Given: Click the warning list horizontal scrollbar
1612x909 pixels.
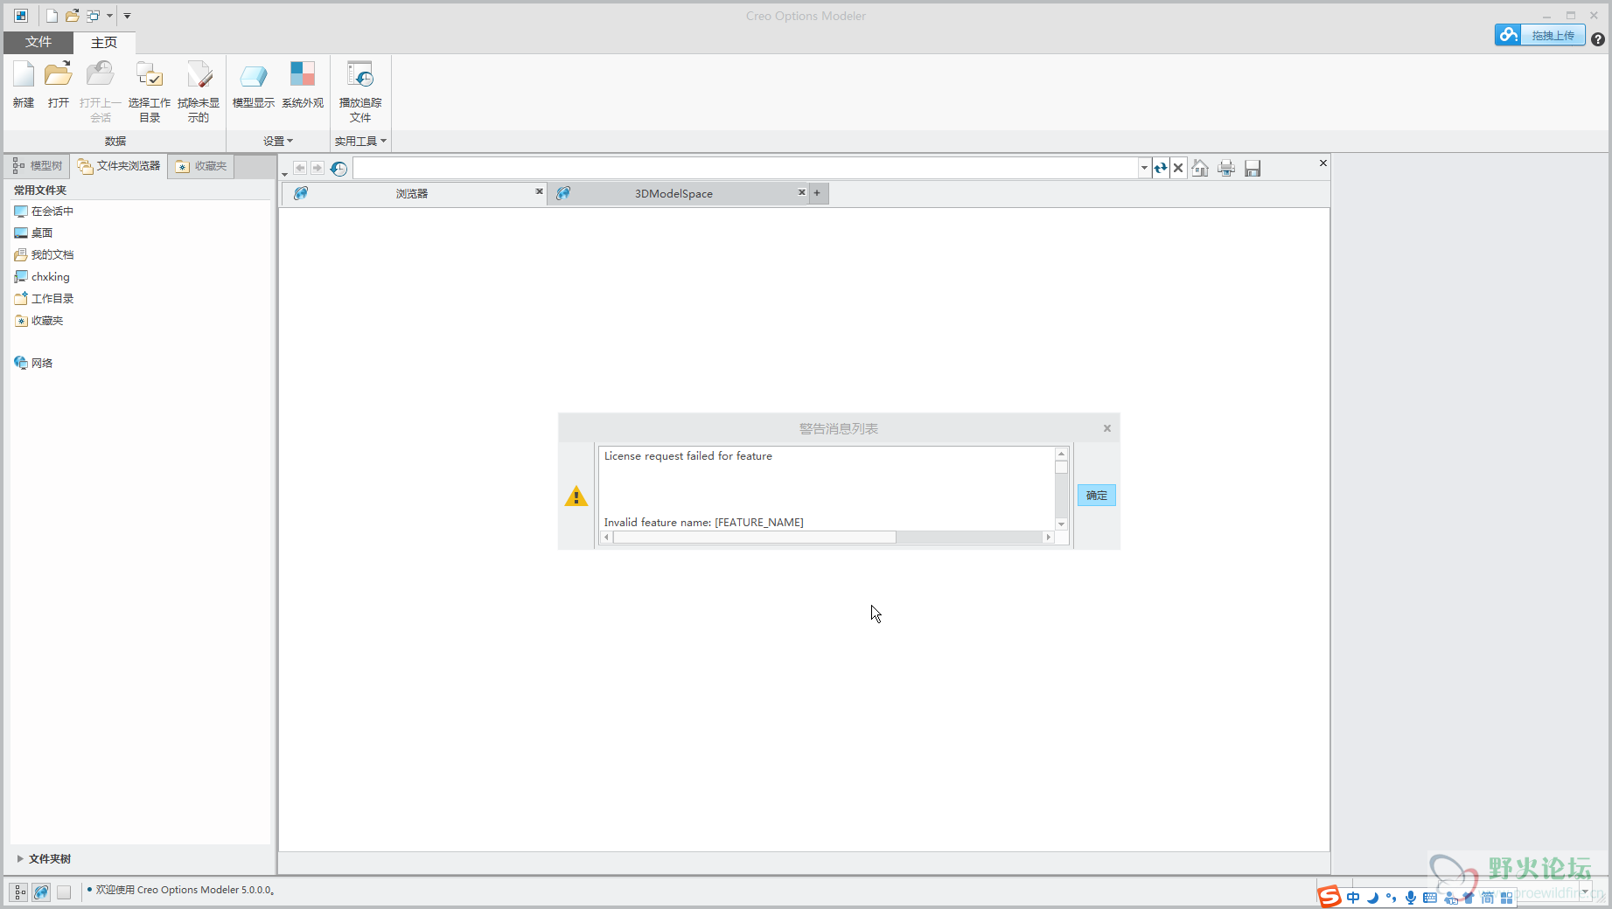Looking at the screenshot, I should click(754, 538).
